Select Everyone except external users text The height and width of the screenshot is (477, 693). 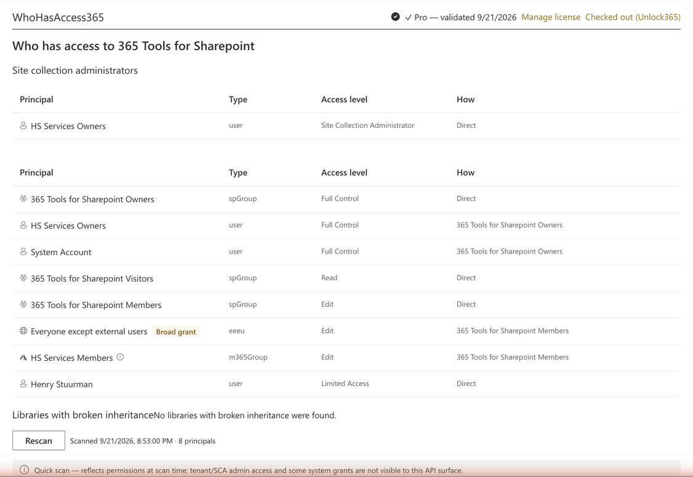(x=89, y=331)
